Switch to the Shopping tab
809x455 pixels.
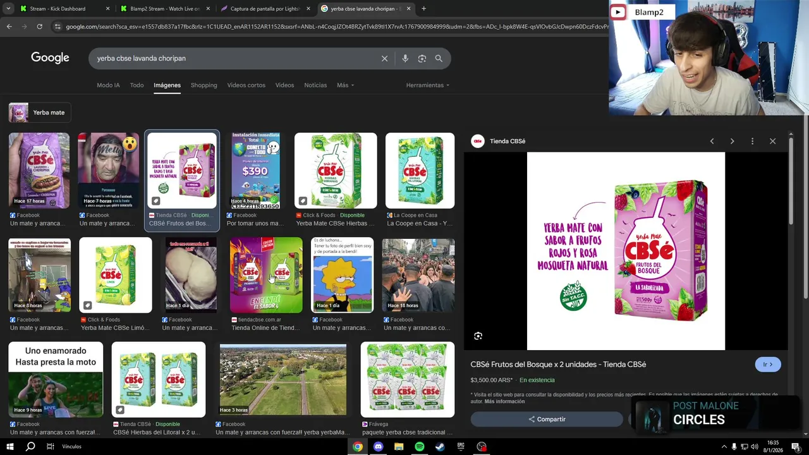click(204, 85)
